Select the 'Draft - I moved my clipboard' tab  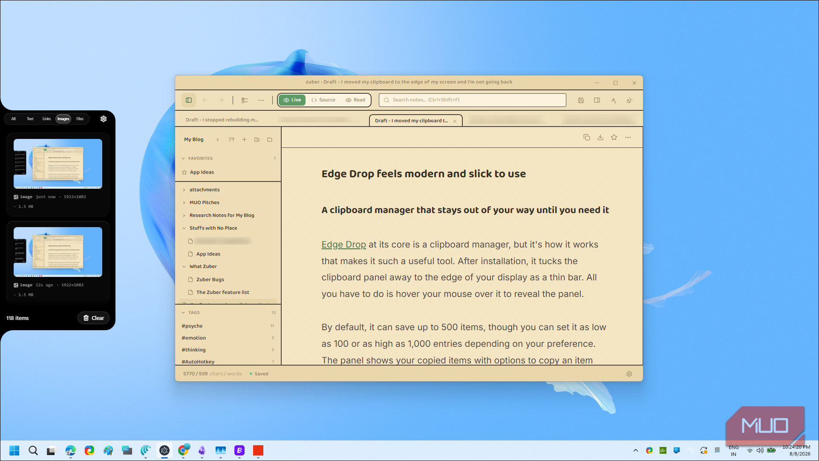[x=411, y=121]
